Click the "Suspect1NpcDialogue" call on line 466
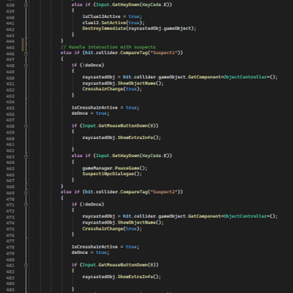The height and width of the screenshot is (293, 293). (x=109, y=173)
